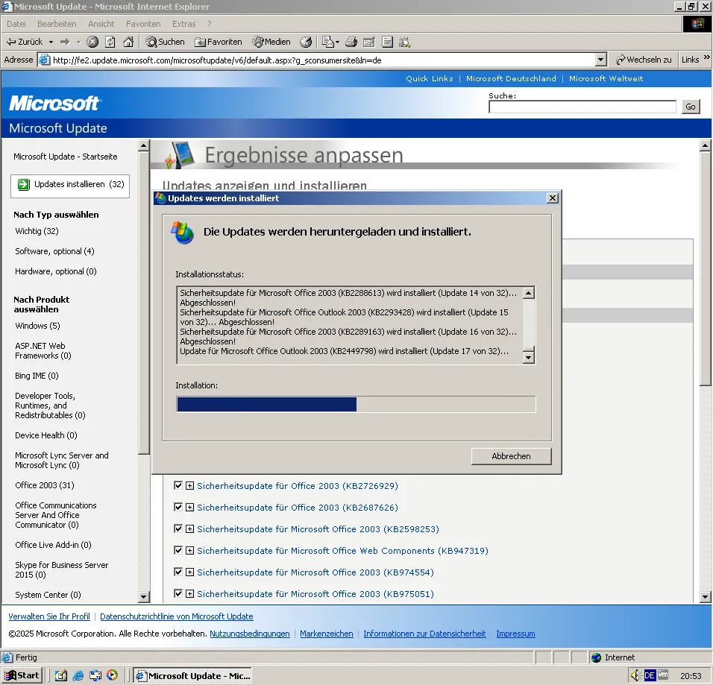Click the installation progress bar
Screen dimensions: 713x685
click(356, 404)
